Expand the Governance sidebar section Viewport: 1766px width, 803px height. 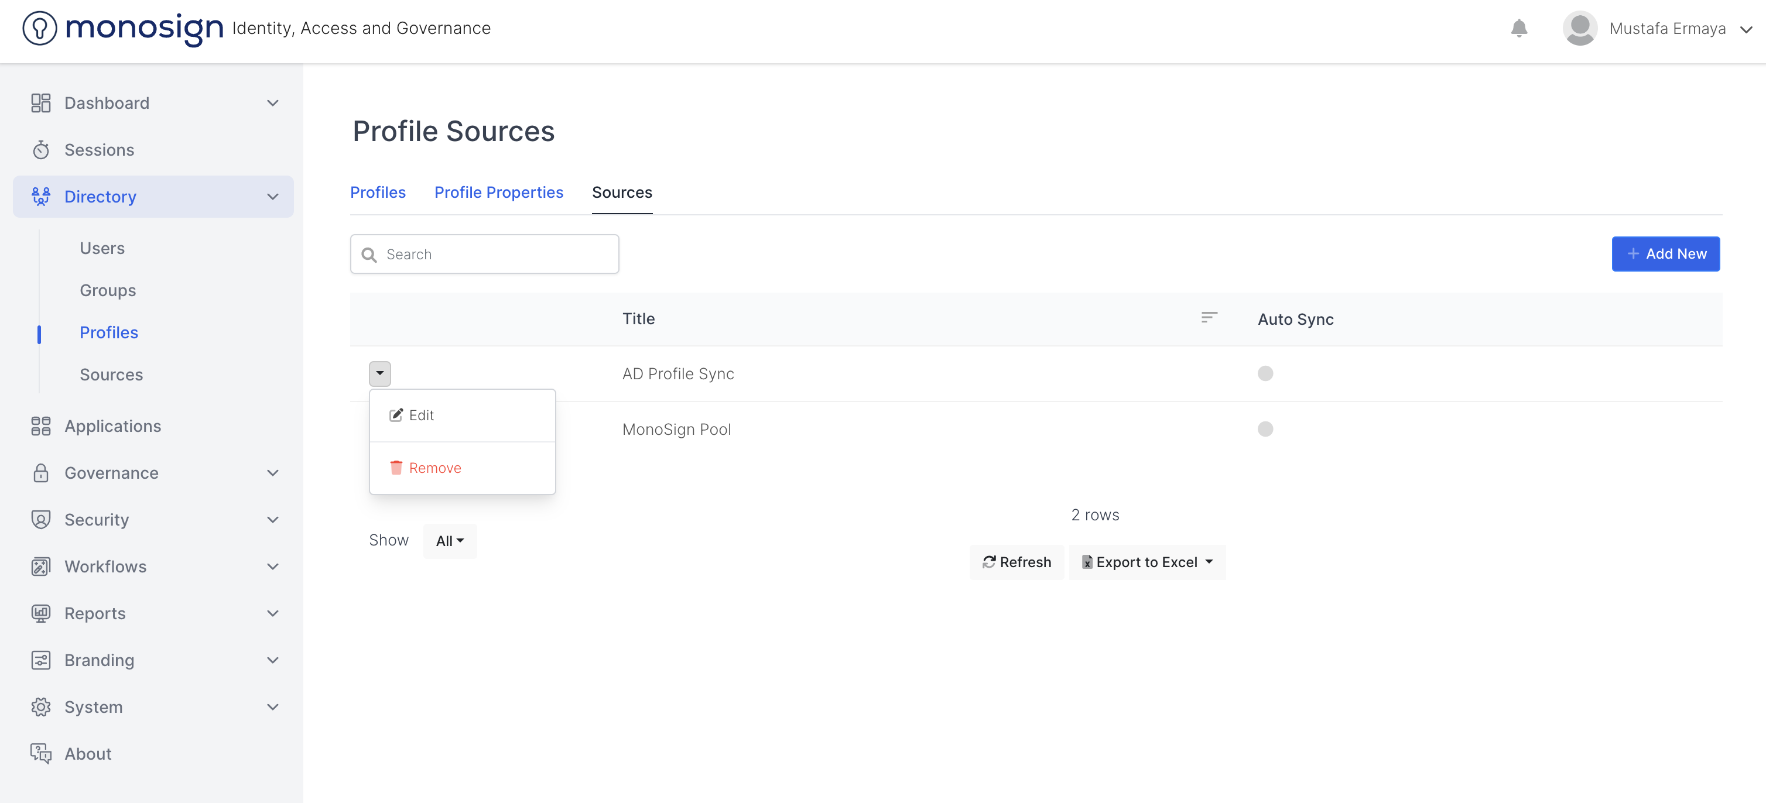pyautogui.click(x=273, y=473)
